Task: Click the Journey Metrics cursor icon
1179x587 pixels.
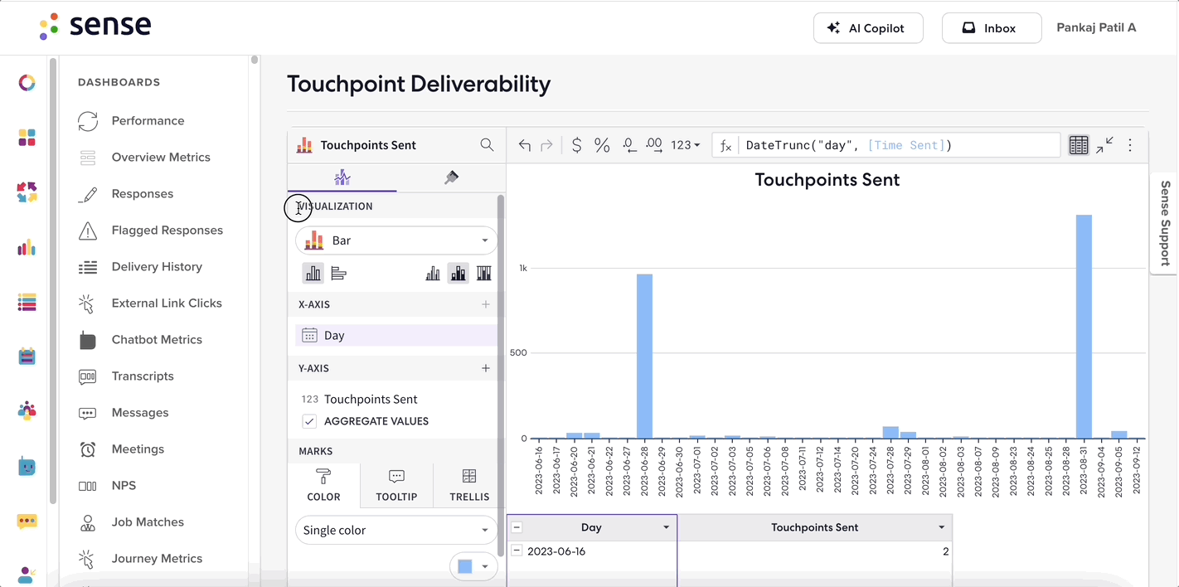Action: 87,558
